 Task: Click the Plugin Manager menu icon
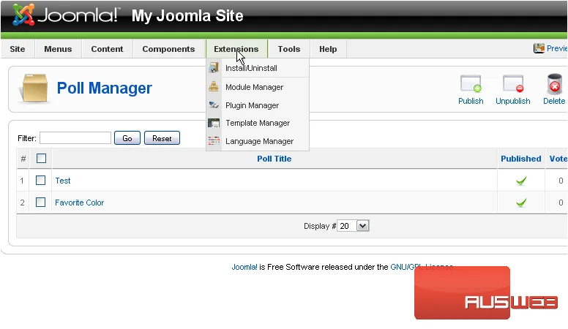tap(214, 105)
